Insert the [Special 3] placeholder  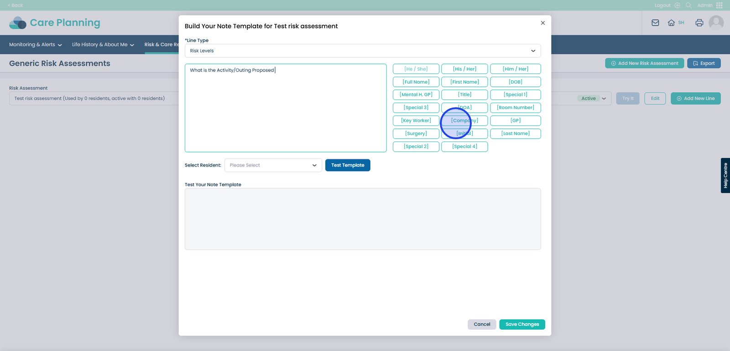coord(416,108)
